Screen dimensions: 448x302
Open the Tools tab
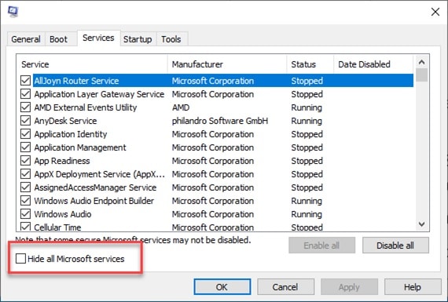(171, 39)
